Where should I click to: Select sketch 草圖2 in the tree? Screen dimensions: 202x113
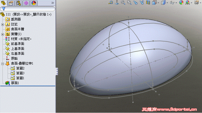pos(18,68)
